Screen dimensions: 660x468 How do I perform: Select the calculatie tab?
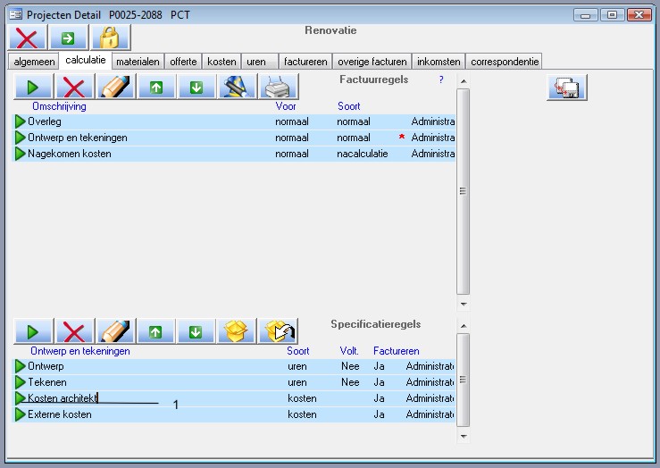tap(86, 60)
